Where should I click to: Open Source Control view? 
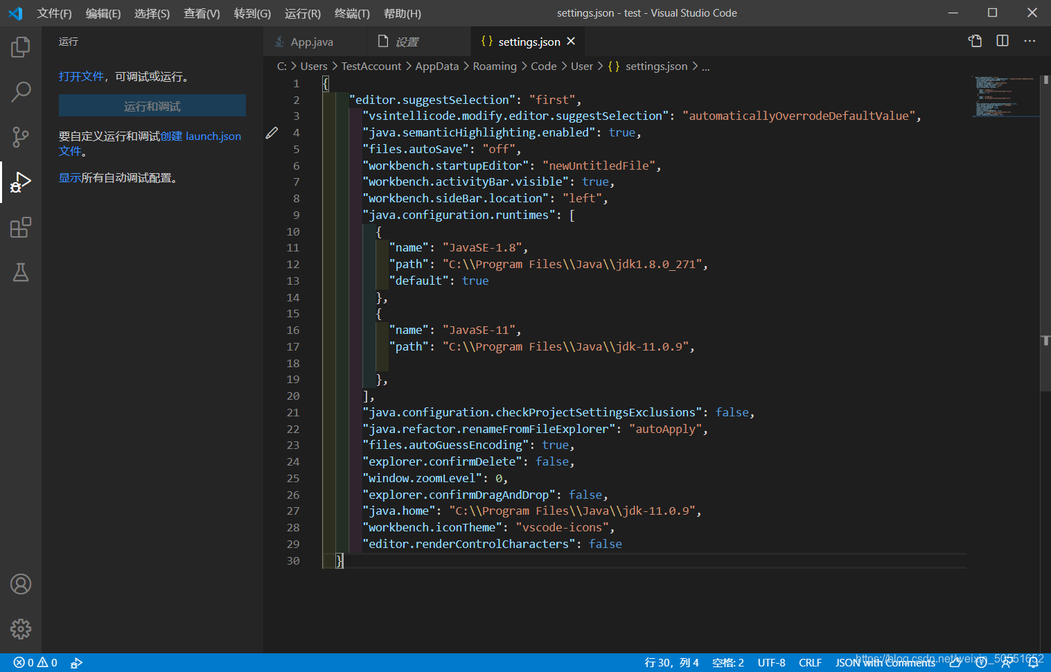point(21,136)
